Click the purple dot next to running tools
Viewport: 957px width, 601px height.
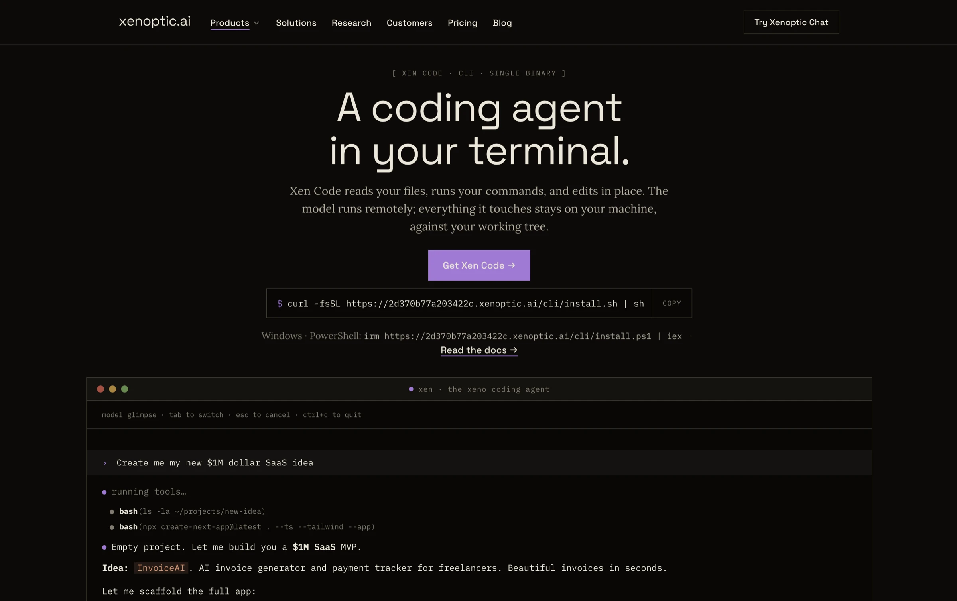point(104,492)
